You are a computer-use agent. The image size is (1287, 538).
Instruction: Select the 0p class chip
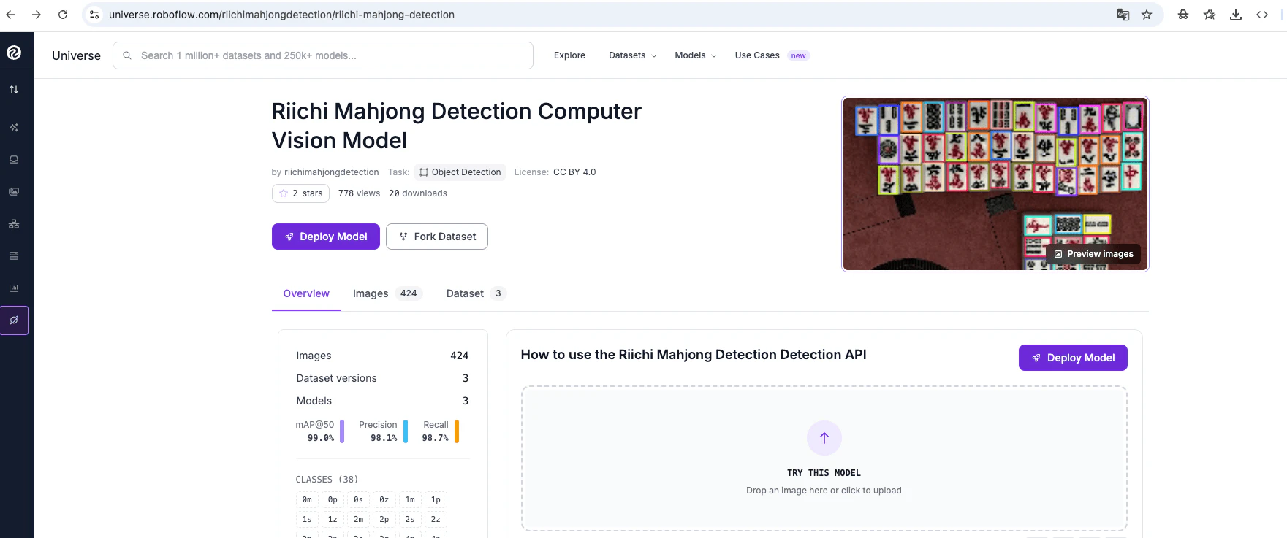point(333,500)
